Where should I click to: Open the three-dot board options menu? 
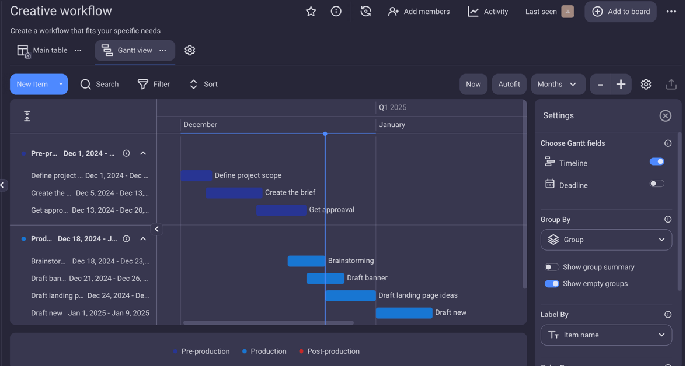(x=671, y=12)
